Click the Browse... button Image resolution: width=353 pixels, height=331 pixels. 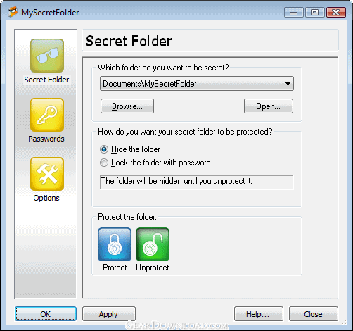point(127,106)
